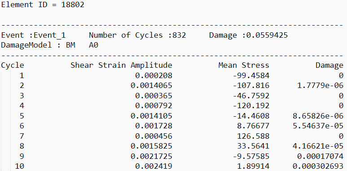Click the Damage total 0.0559425

267,35
